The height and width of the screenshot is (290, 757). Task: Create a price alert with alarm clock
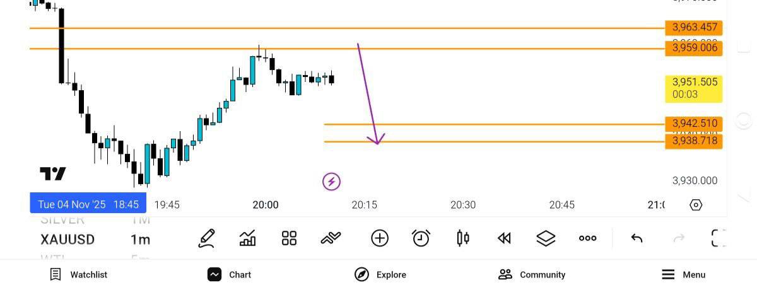click(421, 238)
